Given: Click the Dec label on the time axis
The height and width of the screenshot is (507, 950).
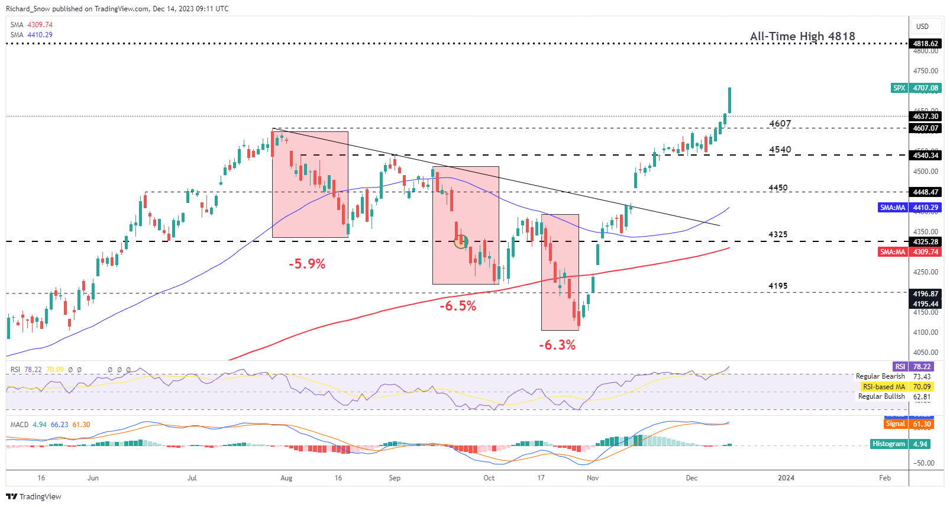Looking at the screenshot, I should 692,478.
